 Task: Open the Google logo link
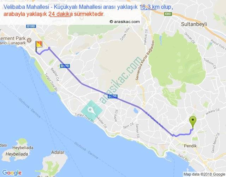coord(12,172)
